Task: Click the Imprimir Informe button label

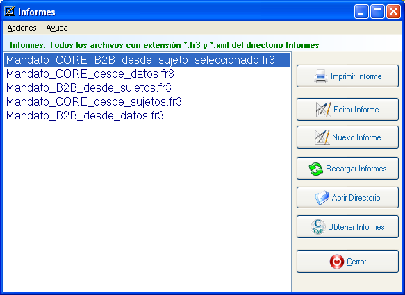Action: point(356,76)
